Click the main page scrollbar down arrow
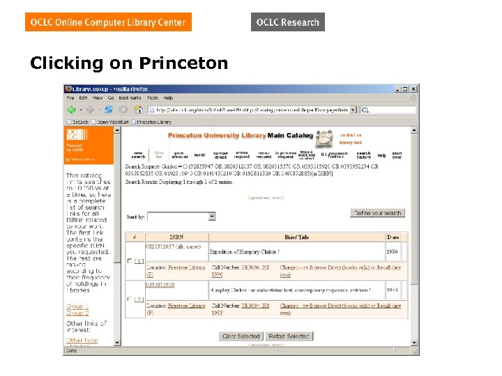Viewport: 502px width, 376px height. (414, 343)
